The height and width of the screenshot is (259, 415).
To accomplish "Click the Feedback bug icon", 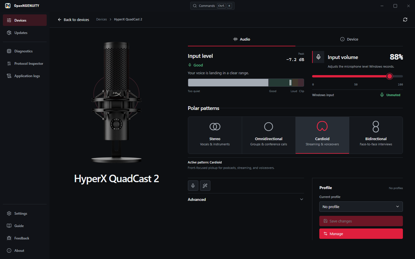I will coord(9,238).
